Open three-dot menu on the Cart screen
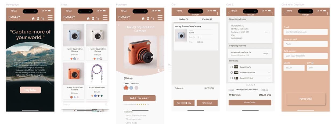Image resolution: width=335 pixels, height=124 pixels. 217,13
